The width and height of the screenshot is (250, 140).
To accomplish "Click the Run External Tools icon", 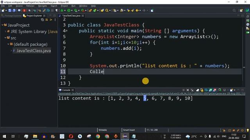I will coord(82,10).
